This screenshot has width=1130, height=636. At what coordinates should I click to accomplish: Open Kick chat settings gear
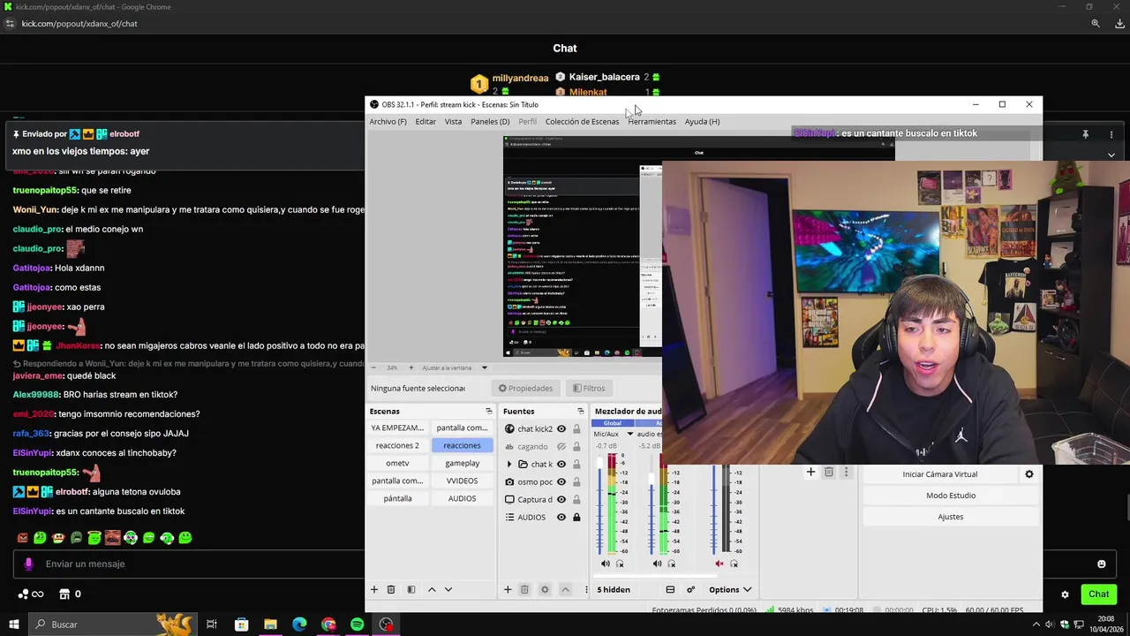[1065, 594]
